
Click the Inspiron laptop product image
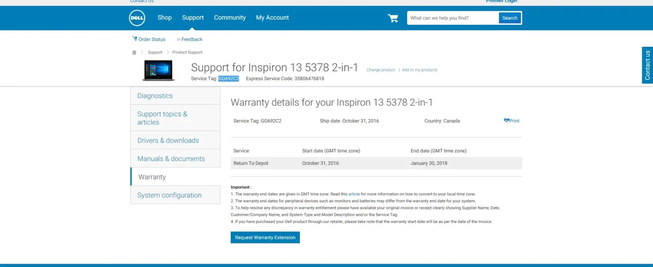[x=158, y=70]
